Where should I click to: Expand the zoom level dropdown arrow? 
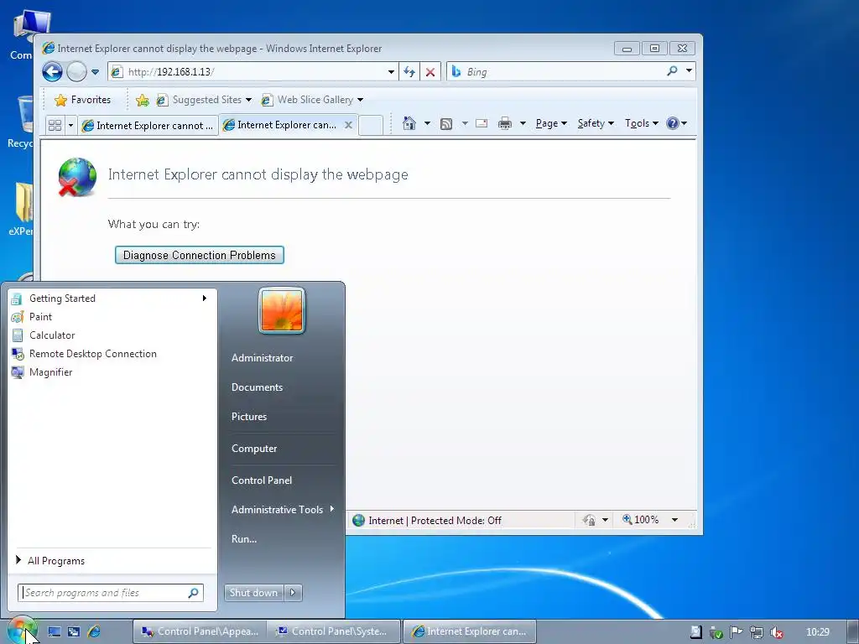click(675, 520)
